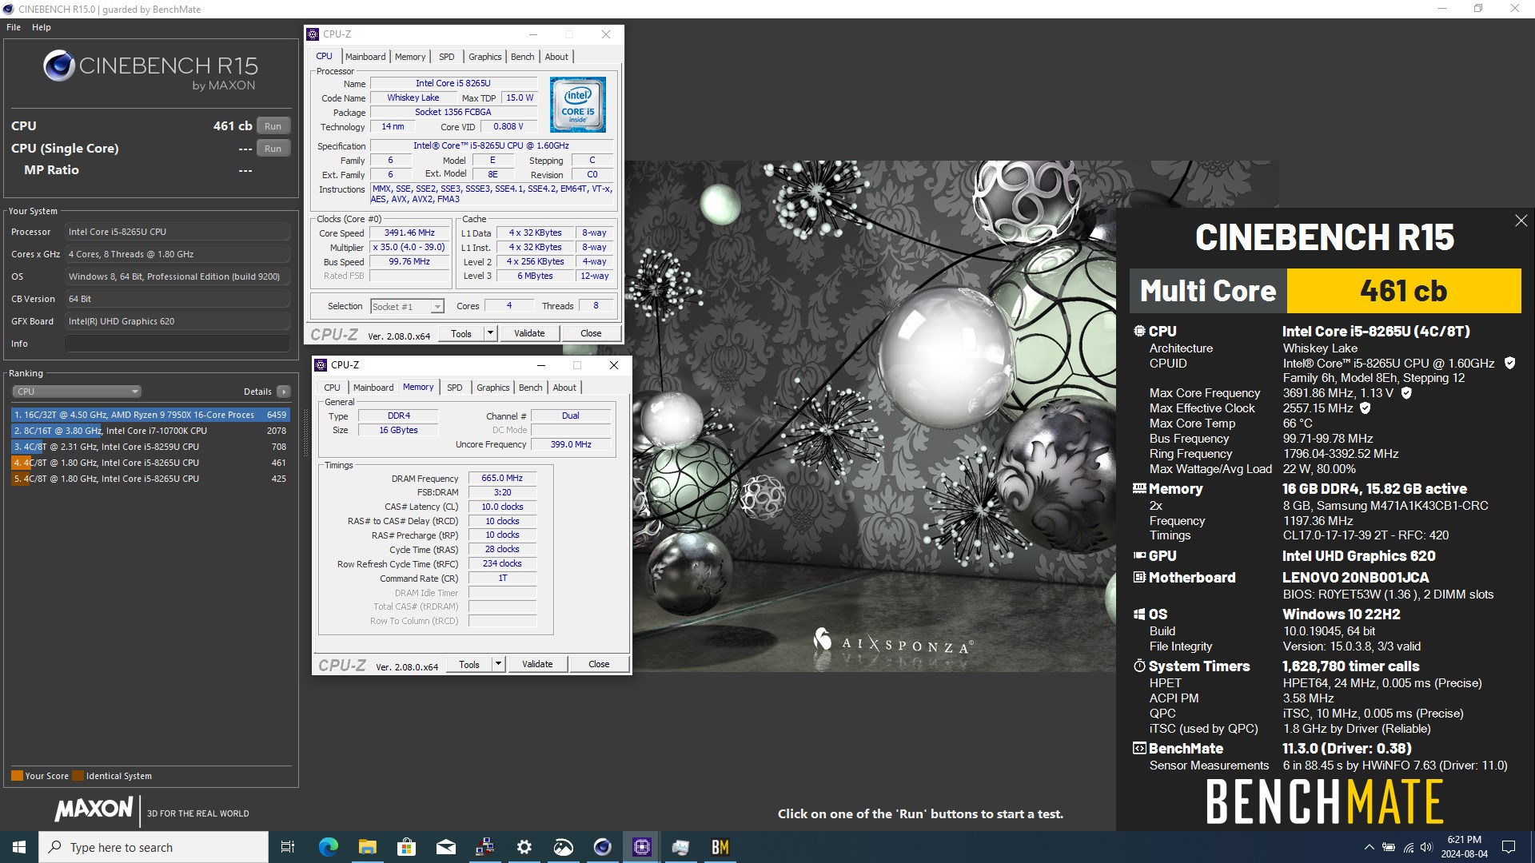Switch to Mainboard tab in upper CPU-Z window
The height and width of the screenshot is (863, 1535).
point(365,57)
